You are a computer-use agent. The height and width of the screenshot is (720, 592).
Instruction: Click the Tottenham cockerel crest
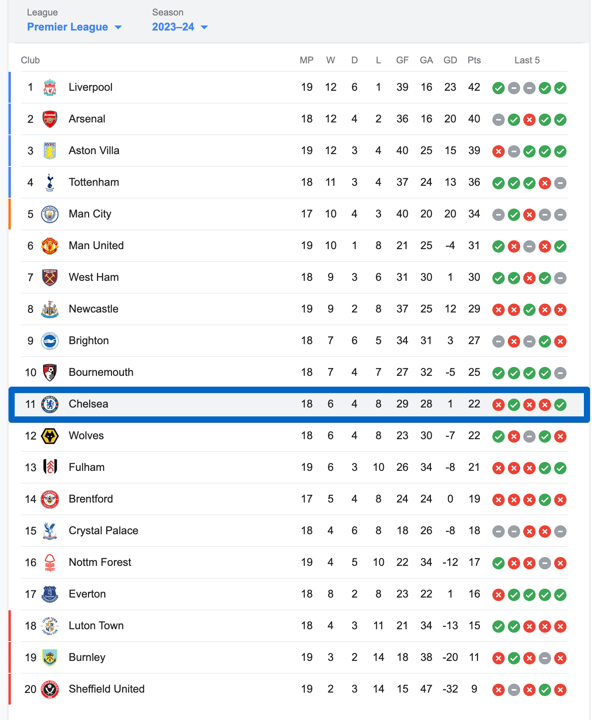pyautogui.click(x=50, y=182)
